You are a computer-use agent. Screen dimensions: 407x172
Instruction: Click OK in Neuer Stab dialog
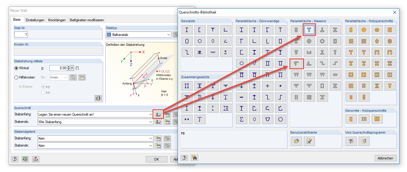coord(156,159)
